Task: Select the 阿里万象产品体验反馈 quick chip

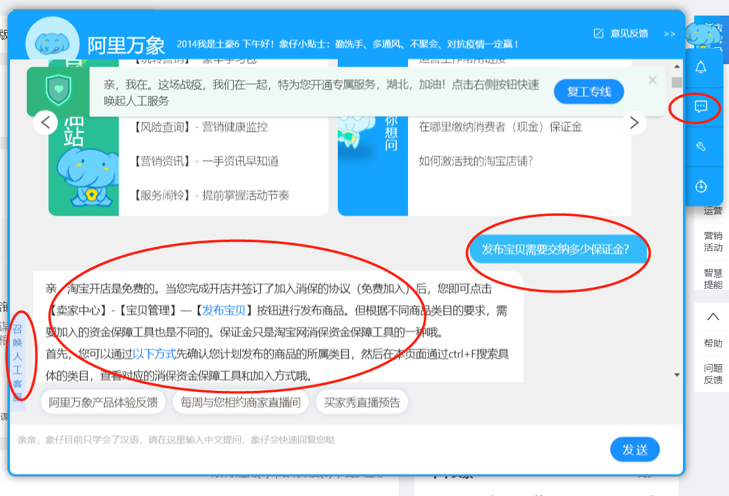Action: (103, 403)
